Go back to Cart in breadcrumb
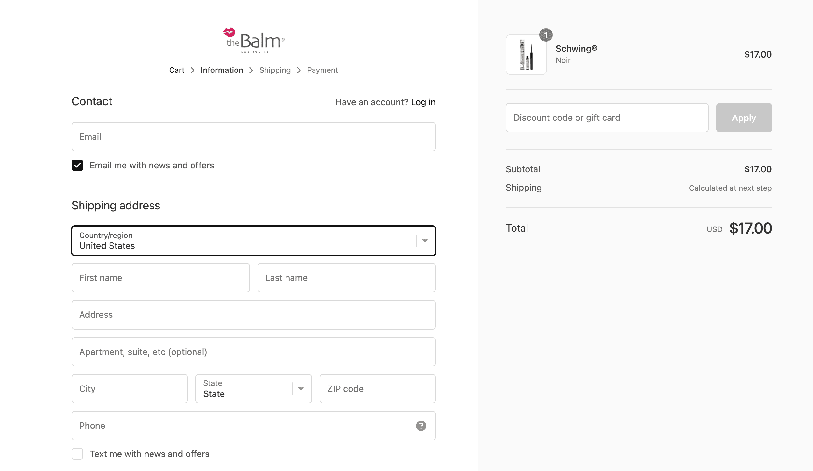The height and width of the screenshot is (471, 813). (177, 70)
